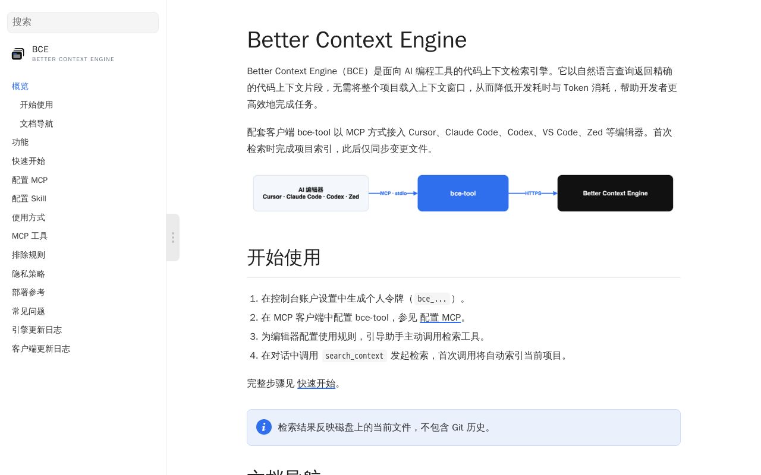Open 使用方式 sidebar entry
This screenshot has height=475, width=761.
(x=29, y=217)
